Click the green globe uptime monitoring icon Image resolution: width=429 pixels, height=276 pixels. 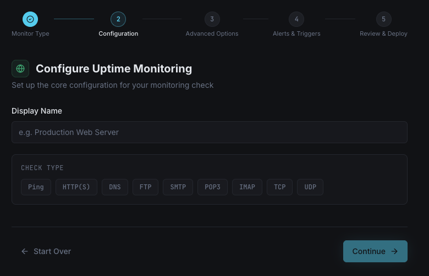click(20, 69)
